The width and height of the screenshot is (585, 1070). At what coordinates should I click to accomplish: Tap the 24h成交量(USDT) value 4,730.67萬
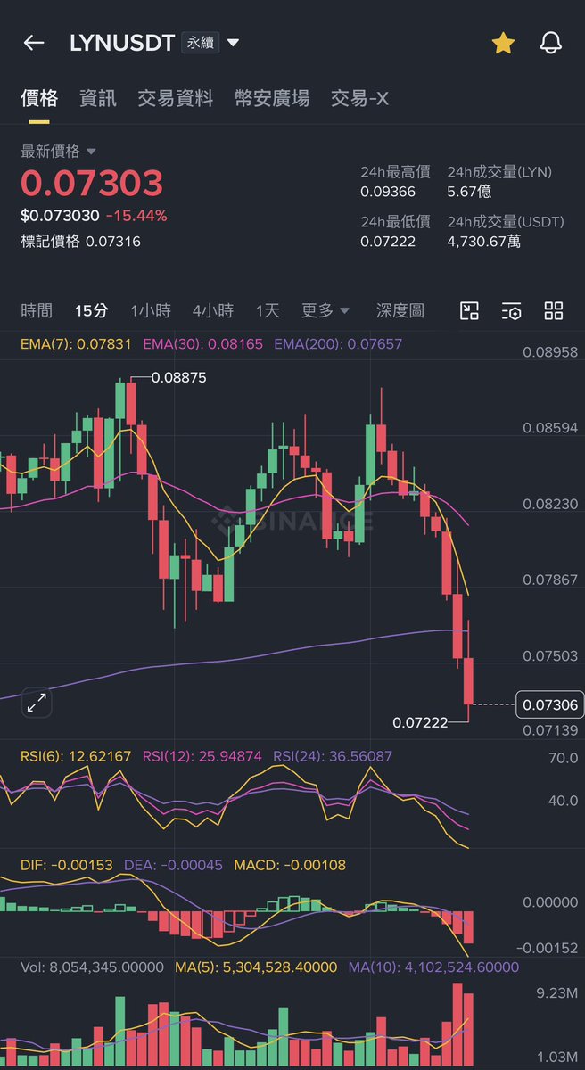pyautogui.click(x=483, y=241)
